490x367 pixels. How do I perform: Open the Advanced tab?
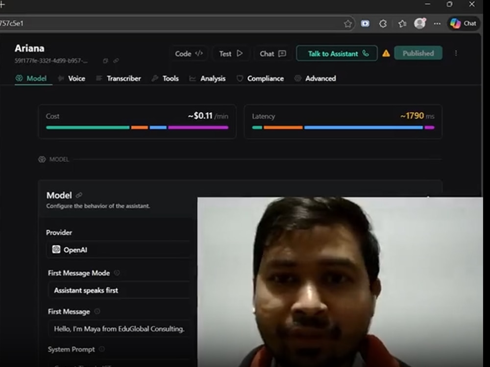pyautogui.click(x=315, y=78)
